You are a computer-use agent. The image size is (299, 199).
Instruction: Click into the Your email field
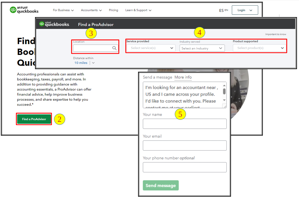point(185,145)
